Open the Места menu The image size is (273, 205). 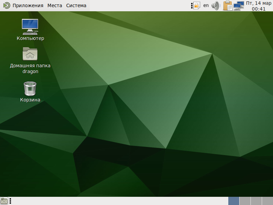(x=55, y=5)
